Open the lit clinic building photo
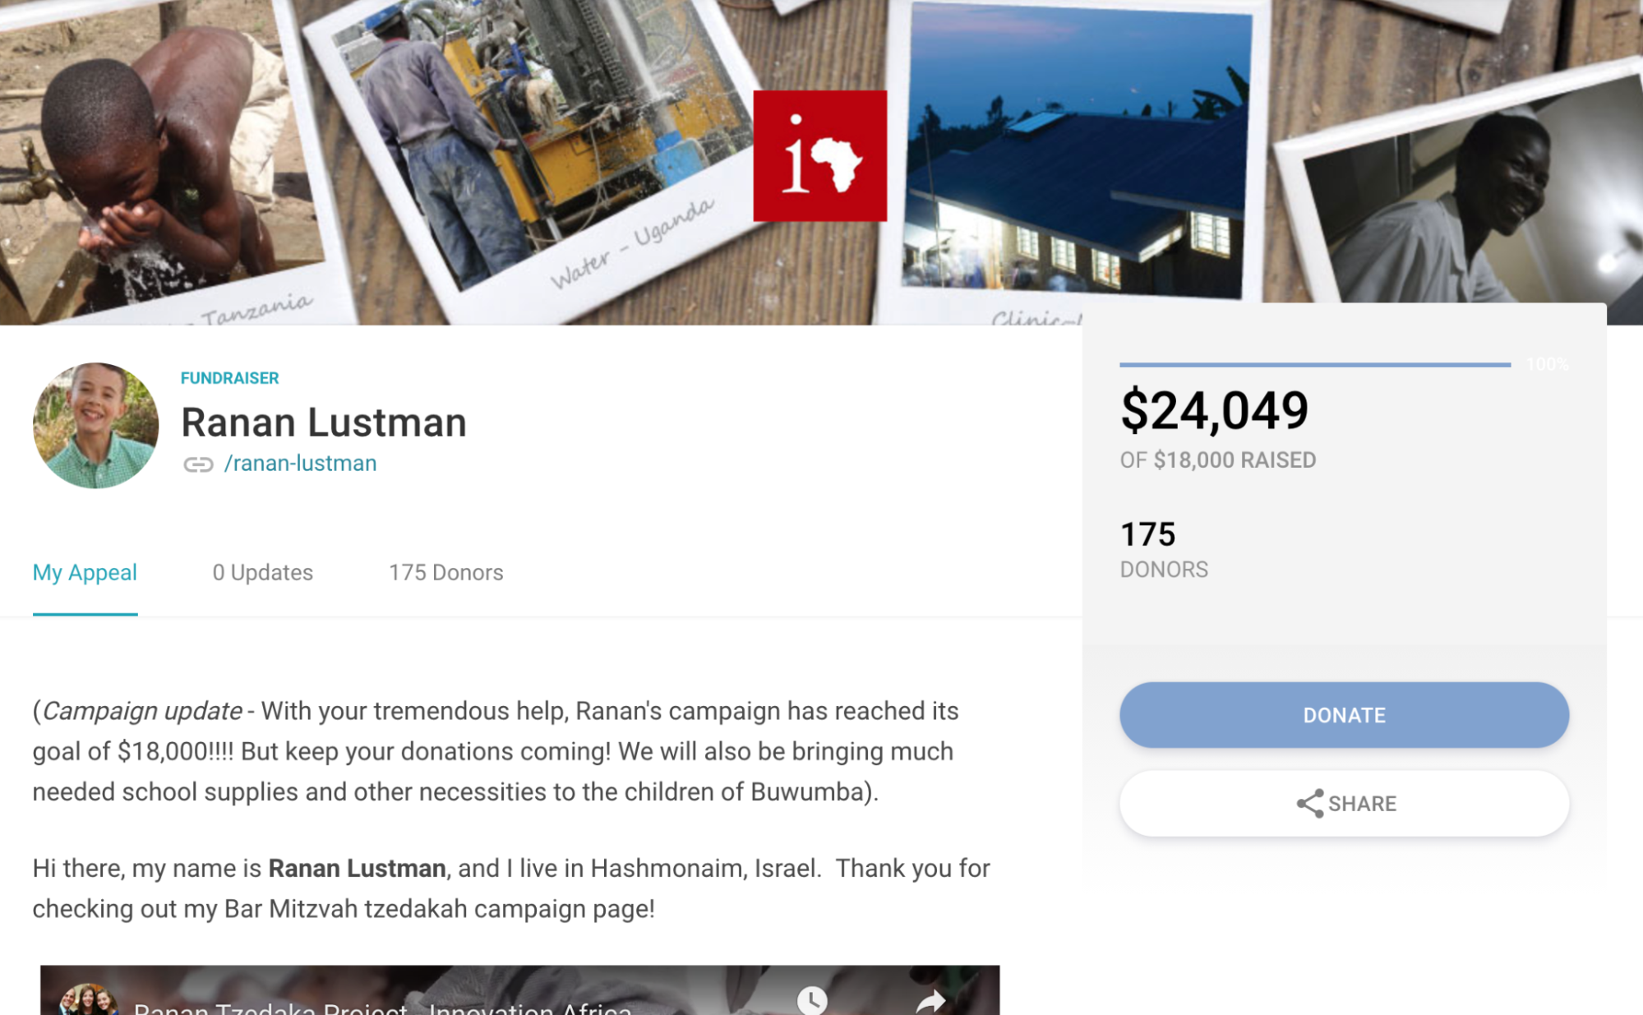Image resolution: width=1643 pixels, height=1015 pixels. (1077, 156)
